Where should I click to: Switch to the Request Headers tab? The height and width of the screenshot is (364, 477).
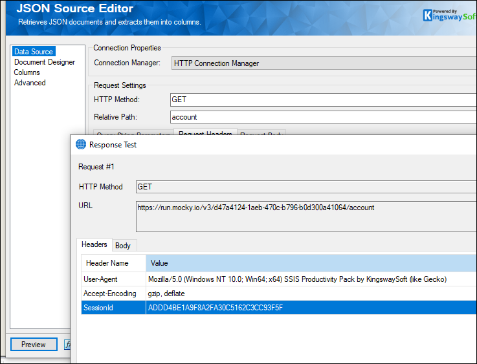coord(205,133)
